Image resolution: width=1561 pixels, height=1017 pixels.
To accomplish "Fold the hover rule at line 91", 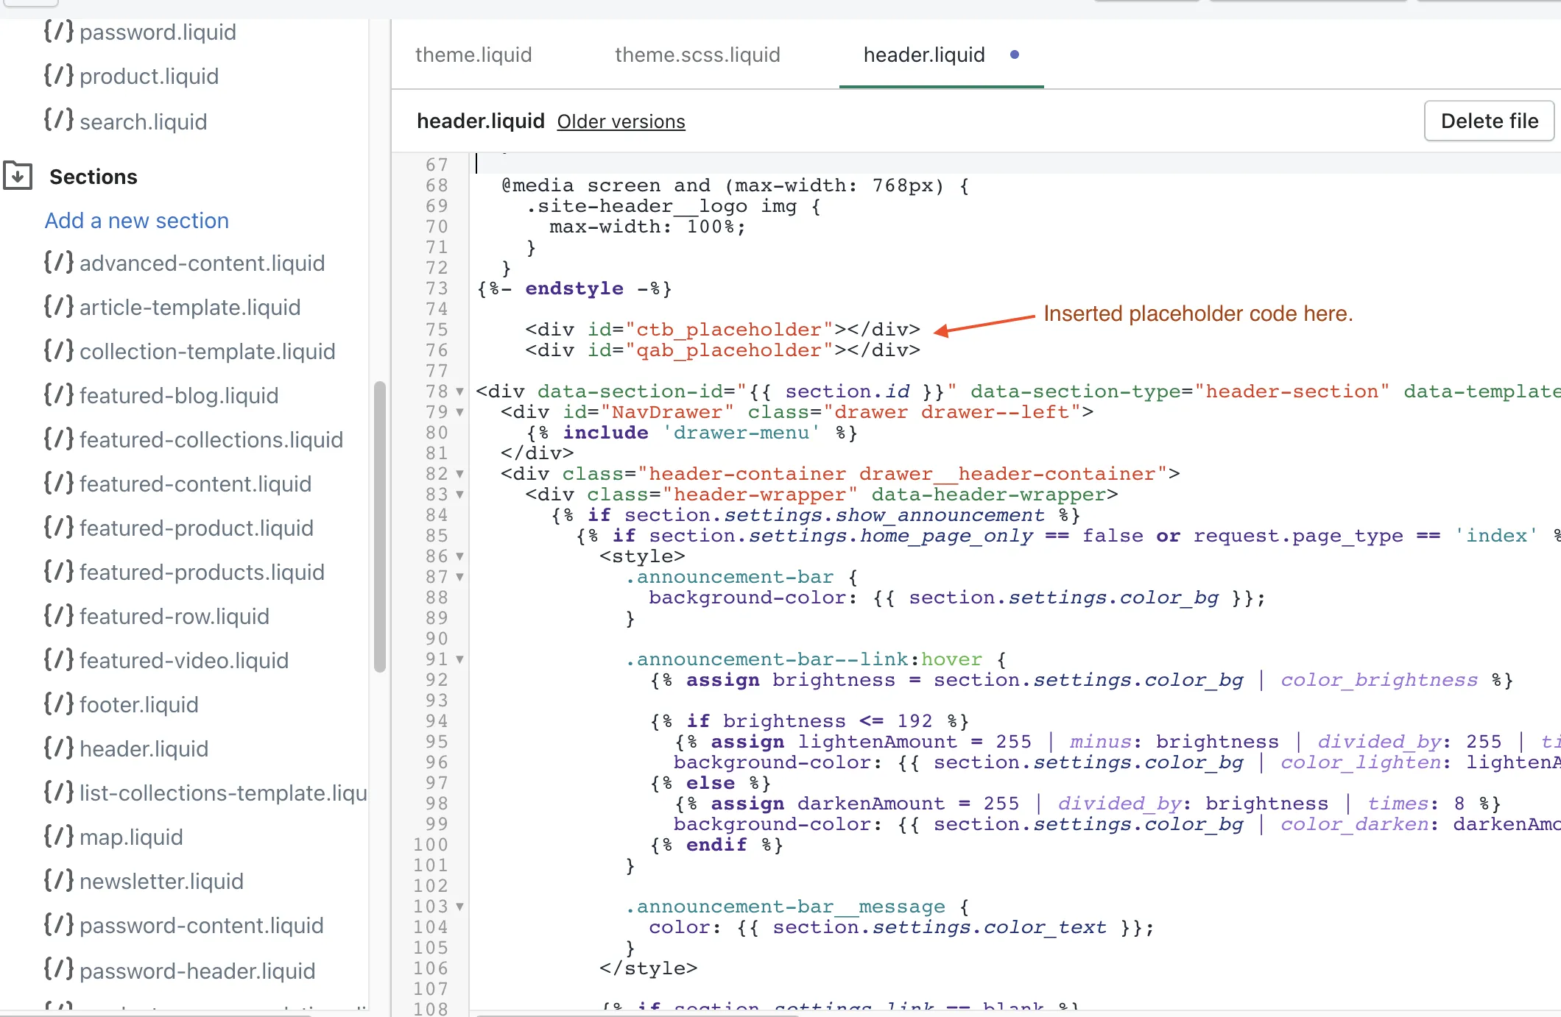I will (459, 659).
